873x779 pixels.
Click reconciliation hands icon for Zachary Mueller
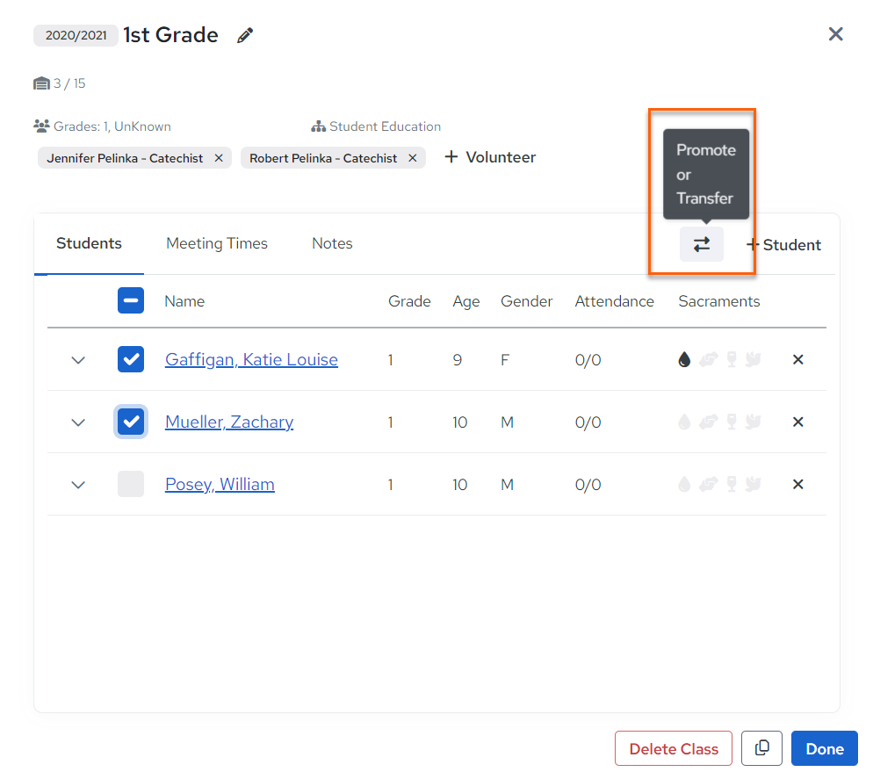(x=708, y=422)
